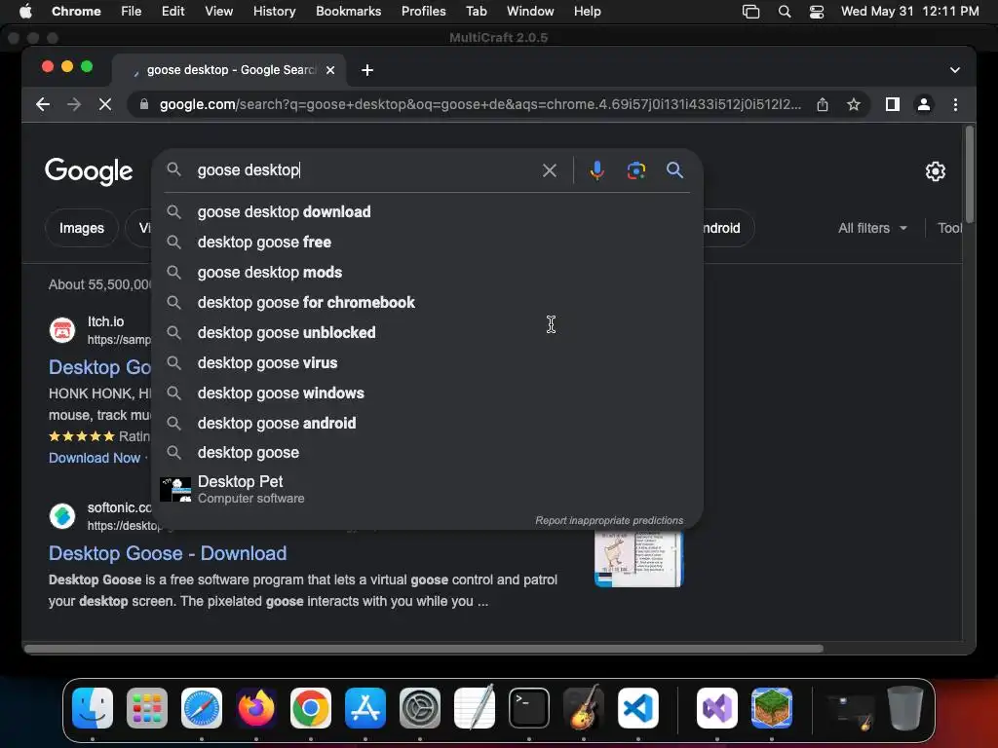Open Google Lens image search icon
998x748 pixels.
(x=635, y=170)
